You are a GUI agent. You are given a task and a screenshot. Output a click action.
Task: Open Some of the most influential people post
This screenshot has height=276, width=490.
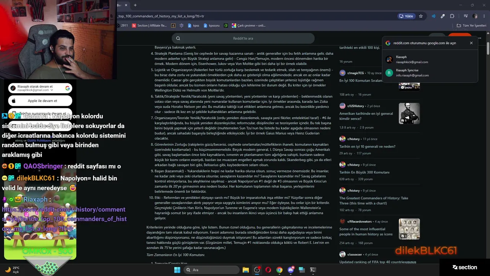(366, 232)
